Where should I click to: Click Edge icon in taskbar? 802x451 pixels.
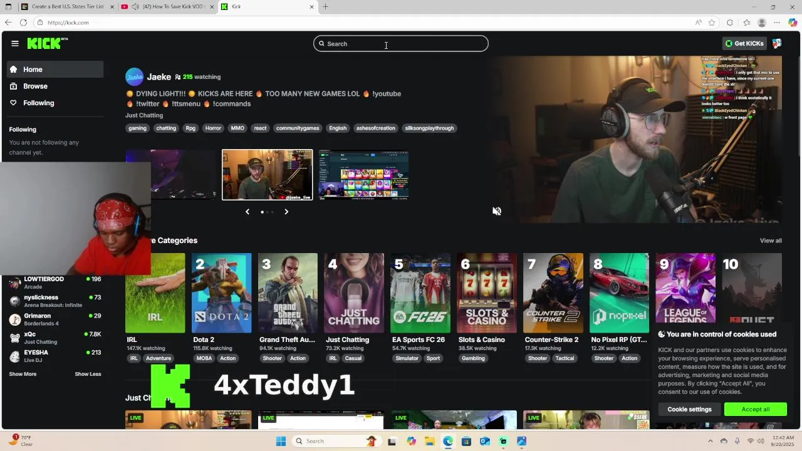(x=448, y=441)
